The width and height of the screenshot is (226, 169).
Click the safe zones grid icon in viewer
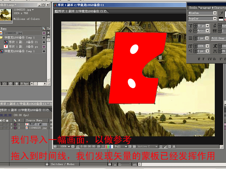73,146
